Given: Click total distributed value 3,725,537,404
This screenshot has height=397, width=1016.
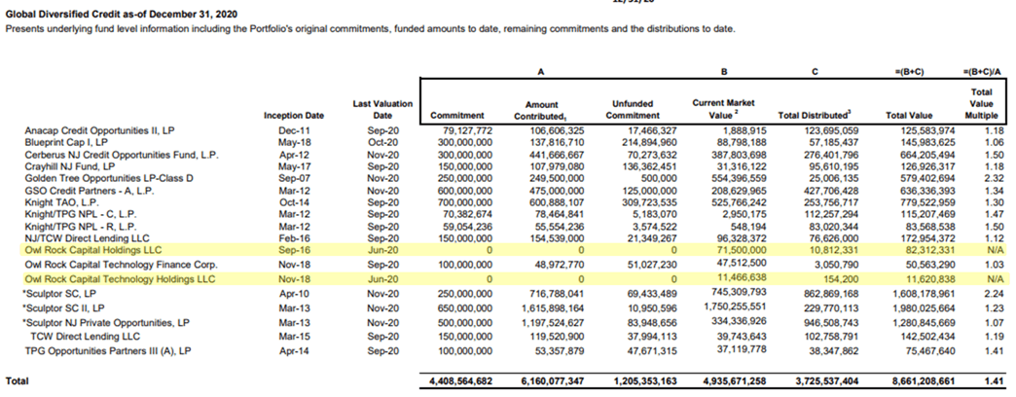Looking at the screenshot, I should pyautogui.click(x=827, y=381).
